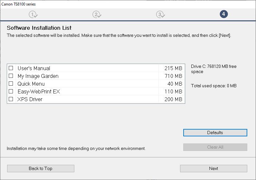
Task: Enable the Quick Menu checkbox
Action: (11, 84)
